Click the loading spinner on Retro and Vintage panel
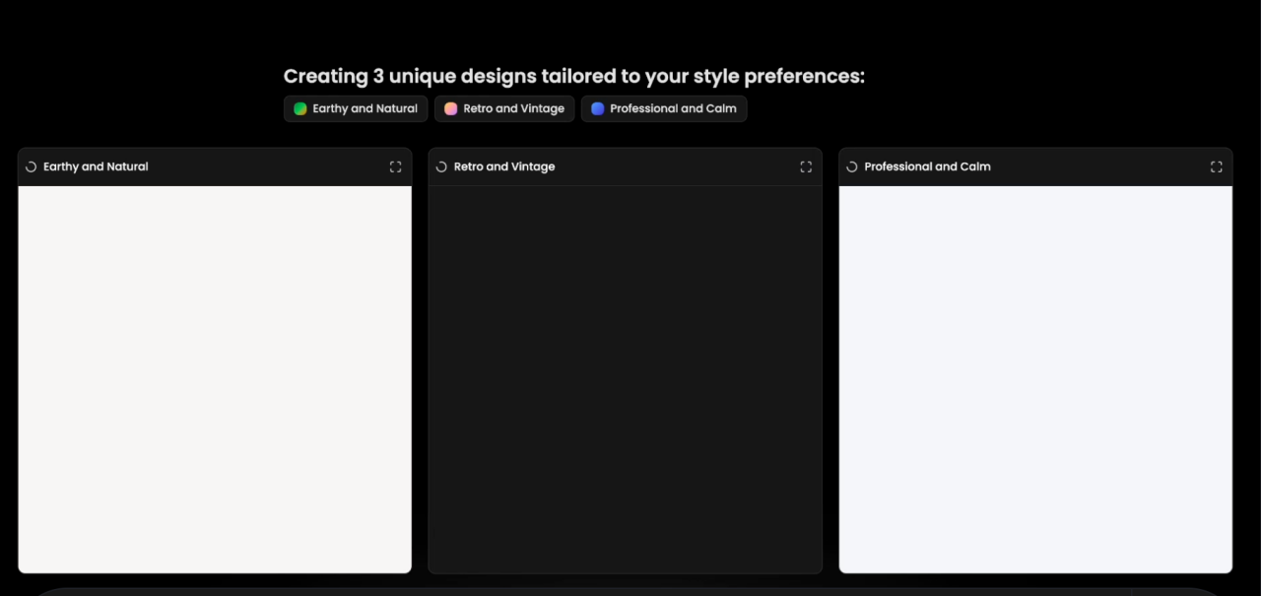 pyautogui.click(x=441, y=166)
